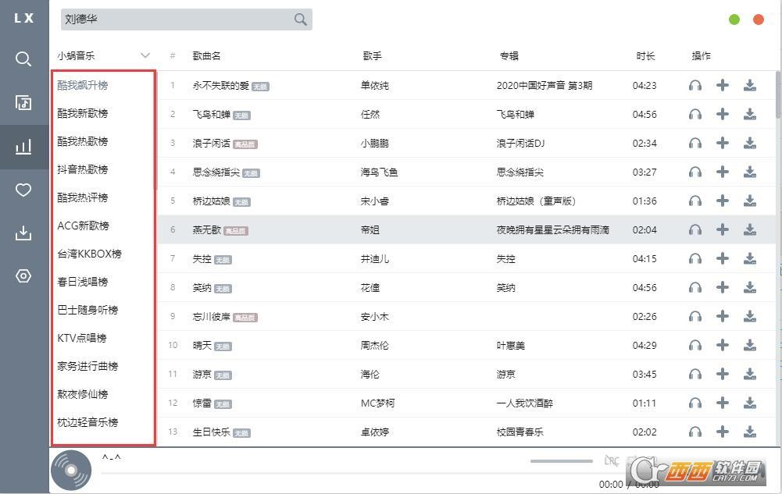This screenshot has height=494, width=782.
Task: Select album 夜晚拥有星星云朵拥有雨滴
Action: tap(552, 230)
